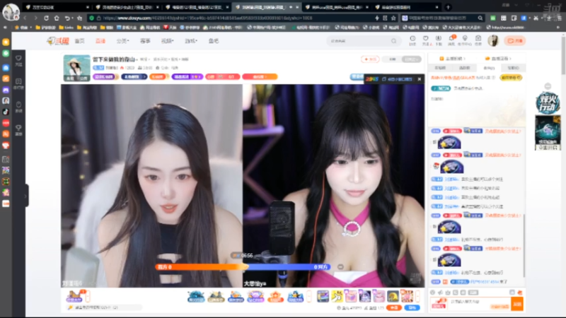Switch to the first browser tab
Viewport: 566px width, 318px height.
tap(57, 7)
